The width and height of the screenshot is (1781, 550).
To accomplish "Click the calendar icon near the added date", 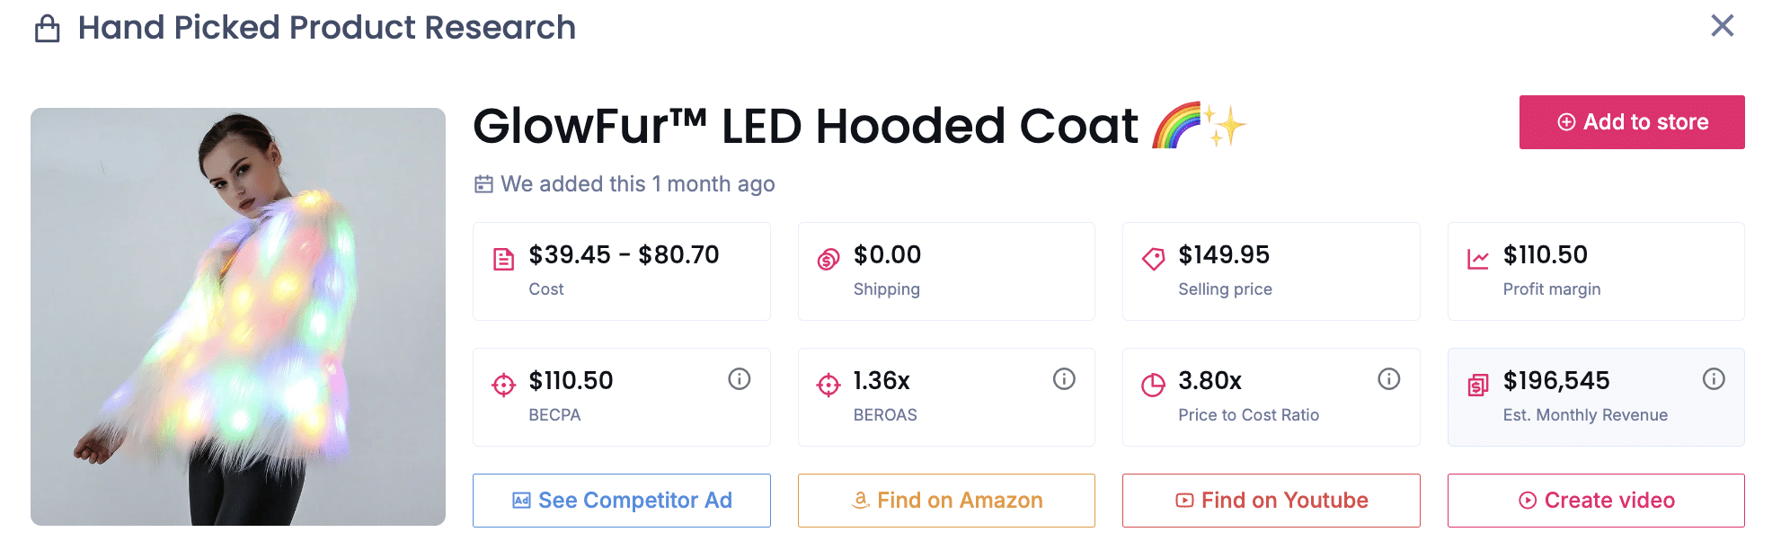I will [x=484, y=183].
